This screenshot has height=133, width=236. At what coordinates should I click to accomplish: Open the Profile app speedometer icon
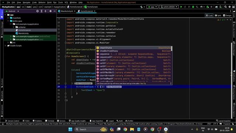click(201, 7)
